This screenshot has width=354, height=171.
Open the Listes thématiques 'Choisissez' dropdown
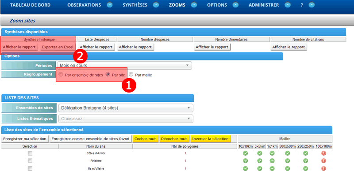pyautogui.click(x=126, y=119)
